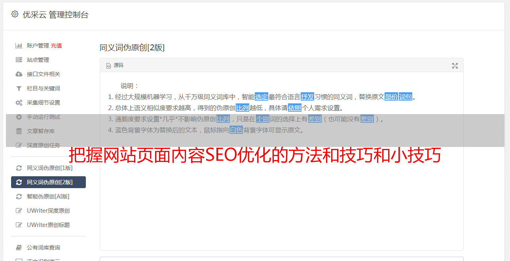
Task: Click the filter funnel icon for 栏目与关键词
Action: [x=19, y=88]
